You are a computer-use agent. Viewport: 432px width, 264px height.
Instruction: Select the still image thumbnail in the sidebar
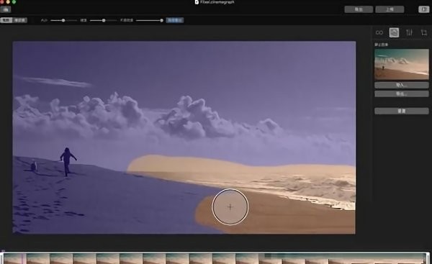(x=402, y=65)
